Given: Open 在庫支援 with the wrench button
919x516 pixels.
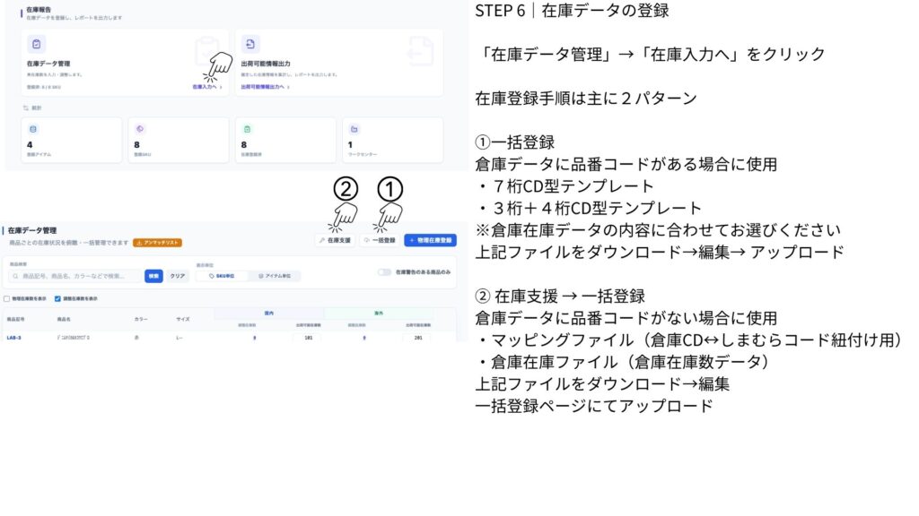Looking at the screenshot, I should point(335,240).
